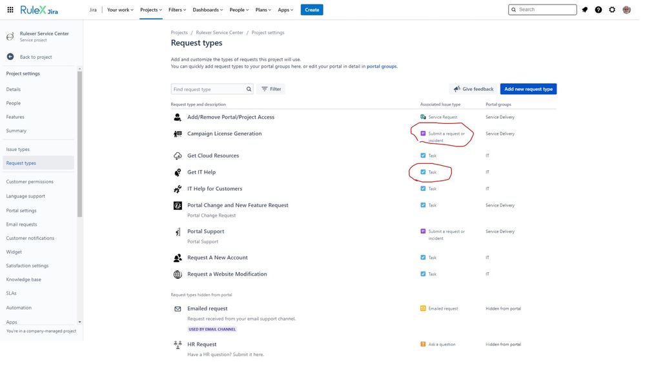Click the Emailed request issue type icon
The width and height of the screenshot is (645, 371).
click(423, 308)
